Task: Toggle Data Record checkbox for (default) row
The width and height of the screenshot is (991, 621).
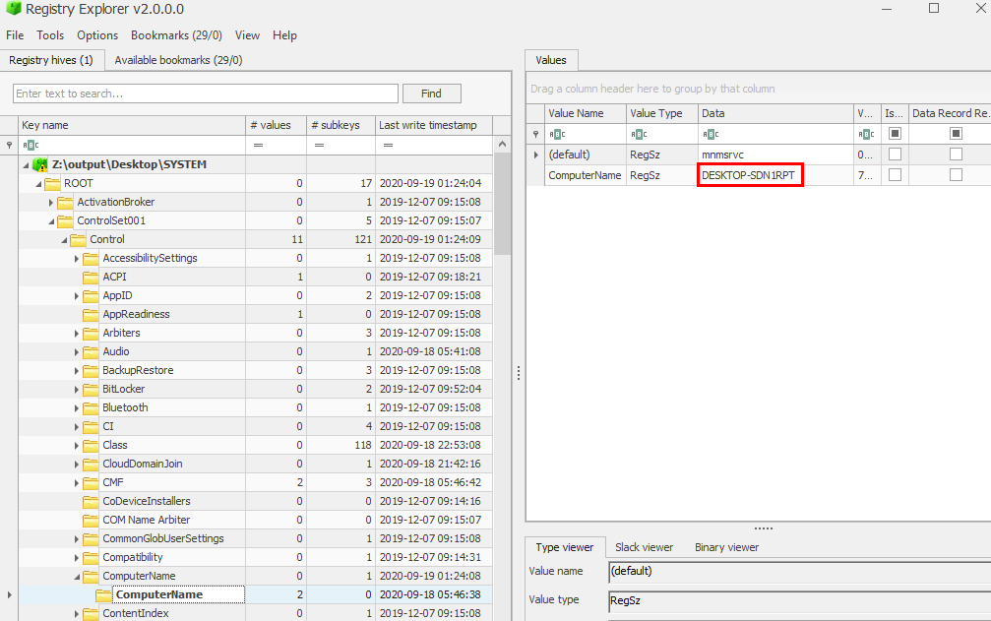Action: coord(956,155)
